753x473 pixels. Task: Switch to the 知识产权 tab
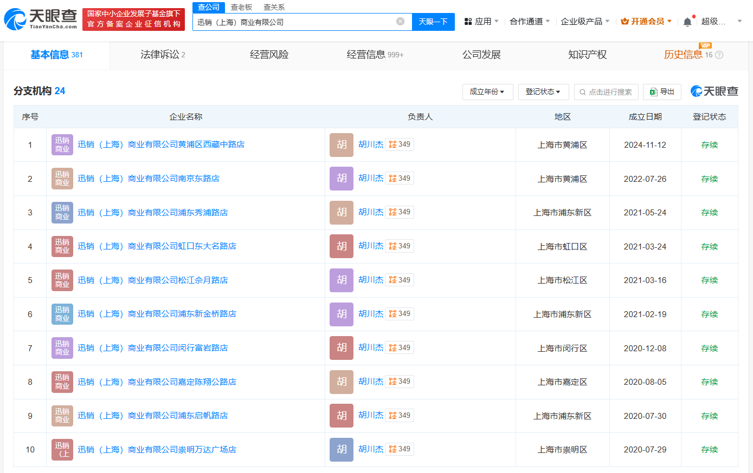tap(587, 55)
